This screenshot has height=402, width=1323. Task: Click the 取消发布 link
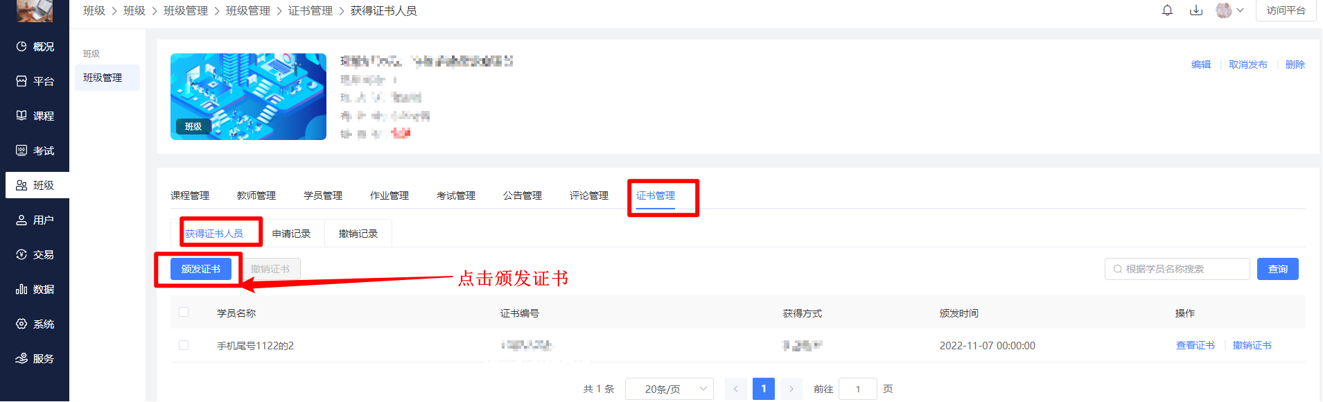[1248, 64]
